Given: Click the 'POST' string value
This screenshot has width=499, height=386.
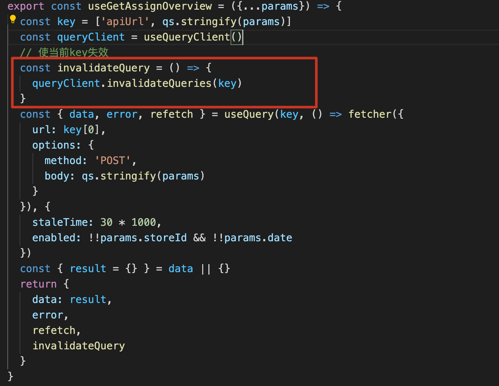Looking at the screenshot, I should pos(113,161).
